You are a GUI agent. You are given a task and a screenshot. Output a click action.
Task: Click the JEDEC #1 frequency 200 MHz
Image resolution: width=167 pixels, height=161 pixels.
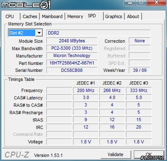tap(86, 90)
